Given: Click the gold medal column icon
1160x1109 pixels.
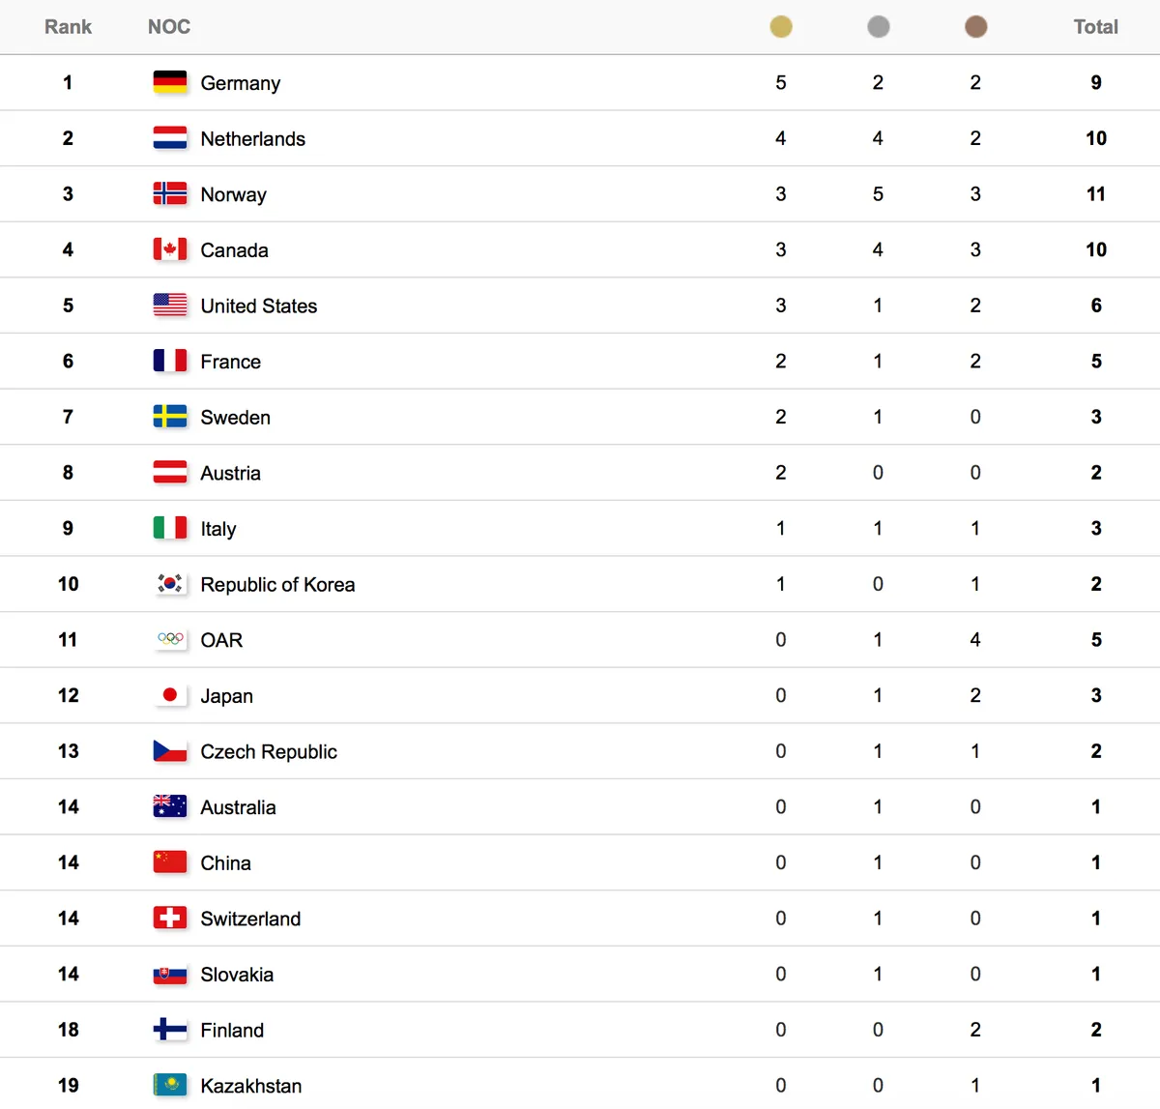Looking at the screenshot, I should point(781,27).
